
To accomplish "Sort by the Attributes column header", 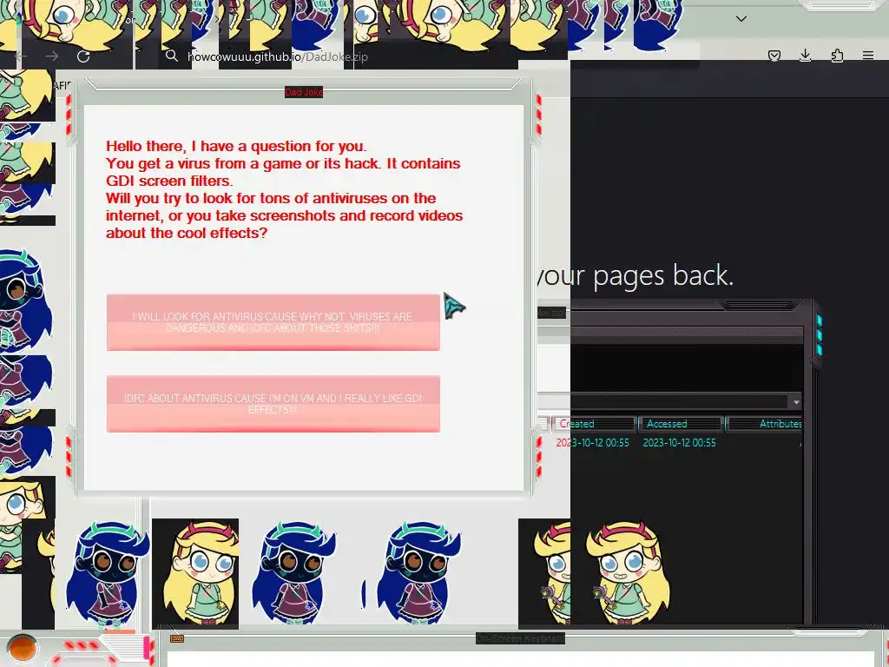I will (x=766, y=424).
